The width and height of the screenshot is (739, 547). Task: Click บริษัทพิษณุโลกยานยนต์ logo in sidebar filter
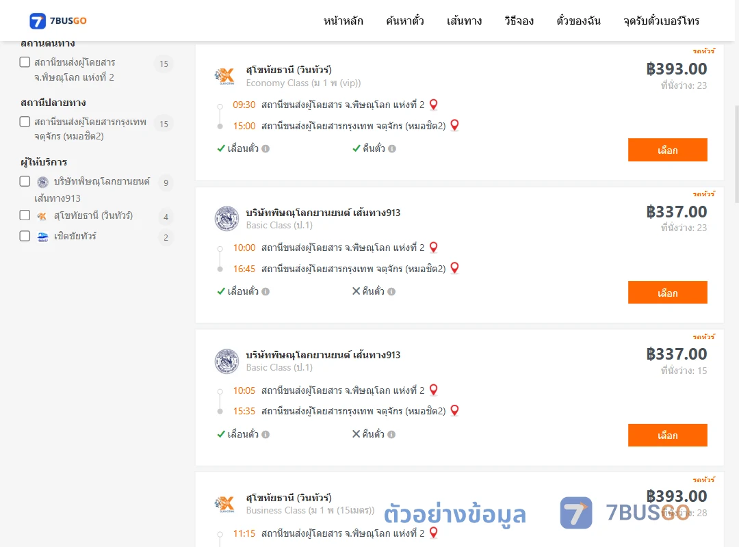coord(43,183)
